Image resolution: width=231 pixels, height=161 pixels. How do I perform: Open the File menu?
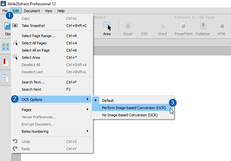tap(5, 11)
